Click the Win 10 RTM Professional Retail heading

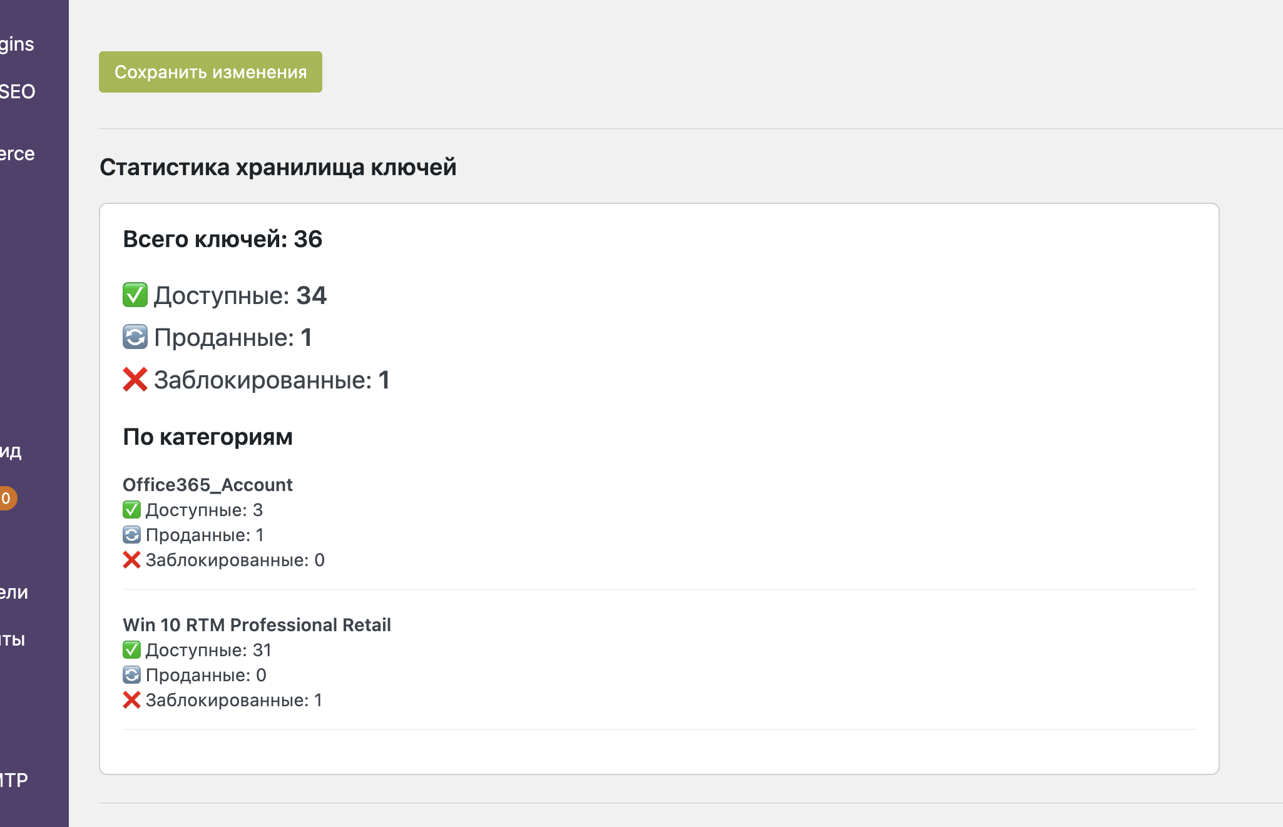pos(257,625)
